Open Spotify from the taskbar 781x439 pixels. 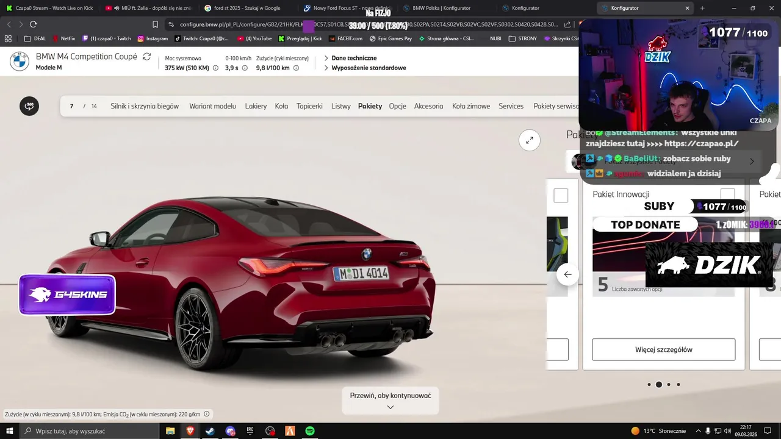[x=310, y=431]
